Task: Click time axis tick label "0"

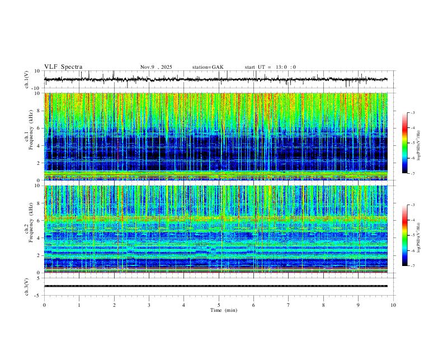Action: 44,305
